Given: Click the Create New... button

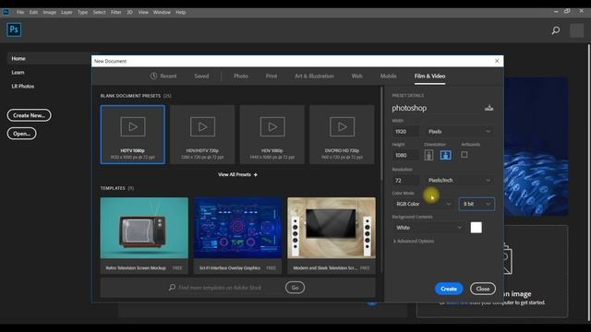Looking at the screenshot, I should tap(29, 115).
